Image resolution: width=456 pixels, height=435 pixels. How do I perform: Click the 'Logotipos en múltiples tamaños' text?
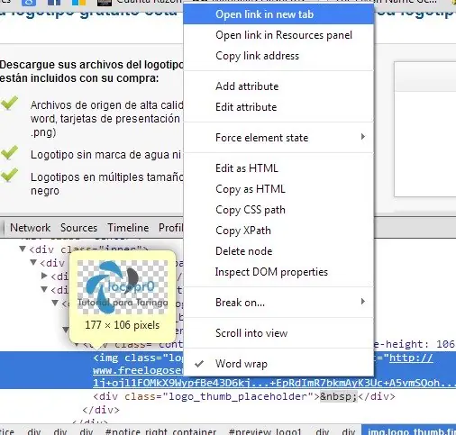coord(107,177)
